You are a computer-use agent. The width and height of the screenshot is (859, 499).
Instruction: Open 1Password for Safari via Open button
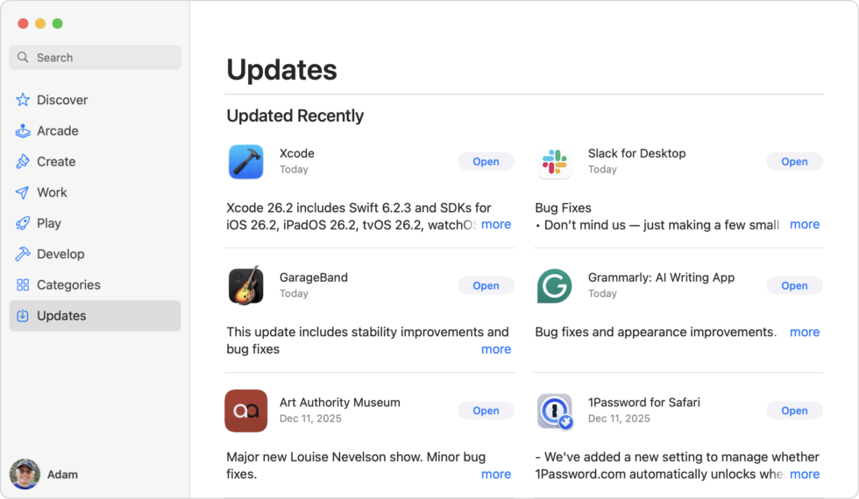coord(794,411)
